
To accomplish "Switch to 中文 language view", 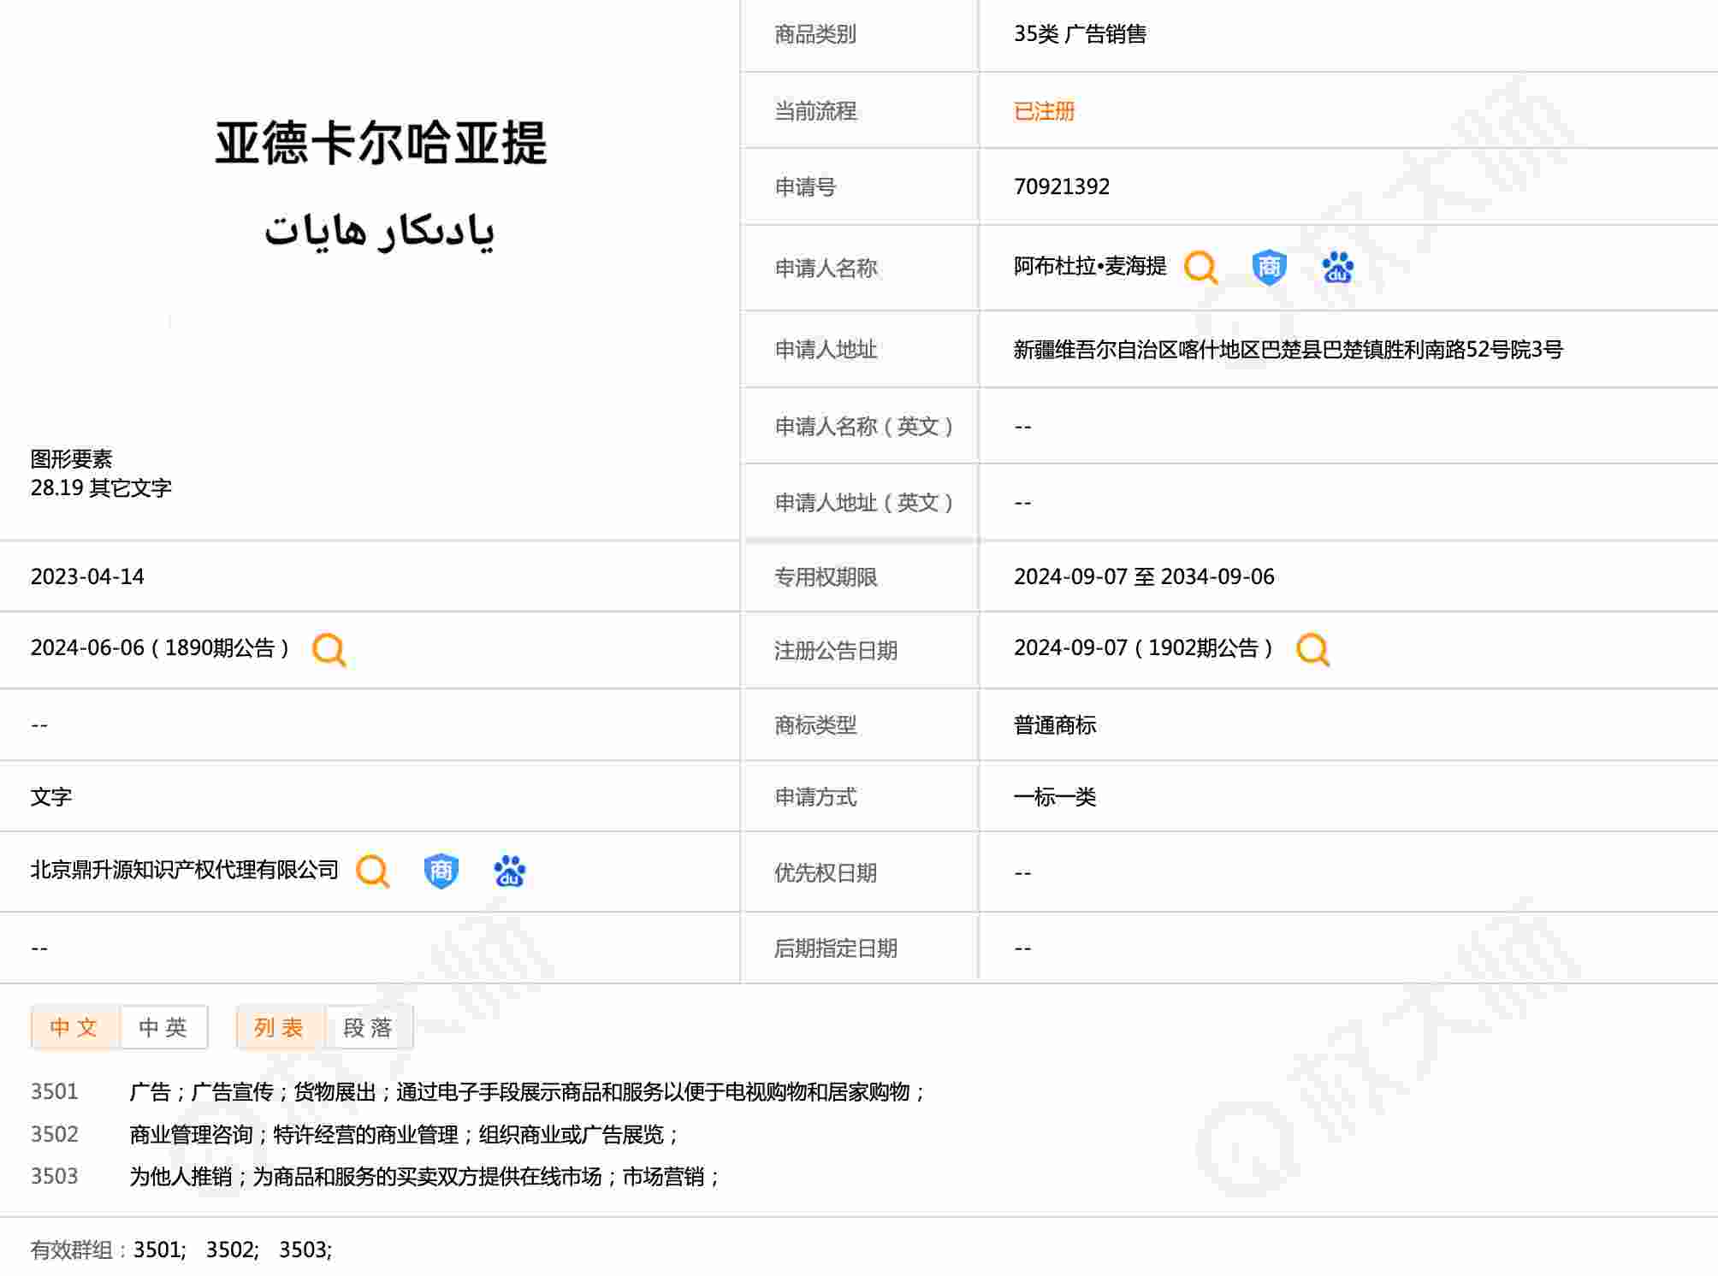I will pyautogui.click(x=75, y=1027).
